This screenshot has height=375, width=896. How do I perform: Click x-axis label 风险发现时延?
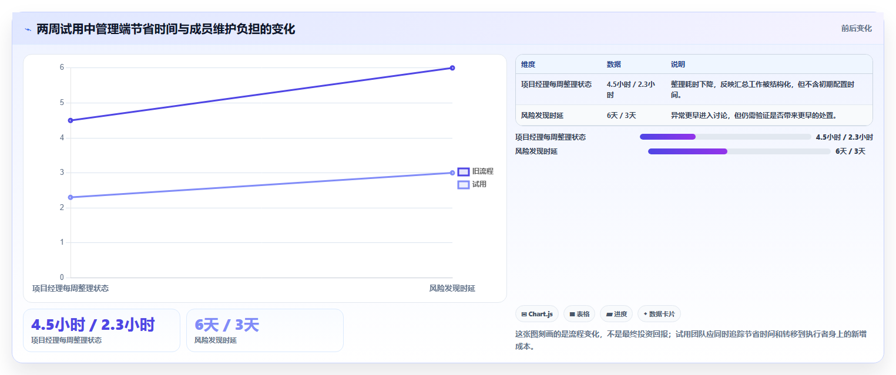[452, 288]
